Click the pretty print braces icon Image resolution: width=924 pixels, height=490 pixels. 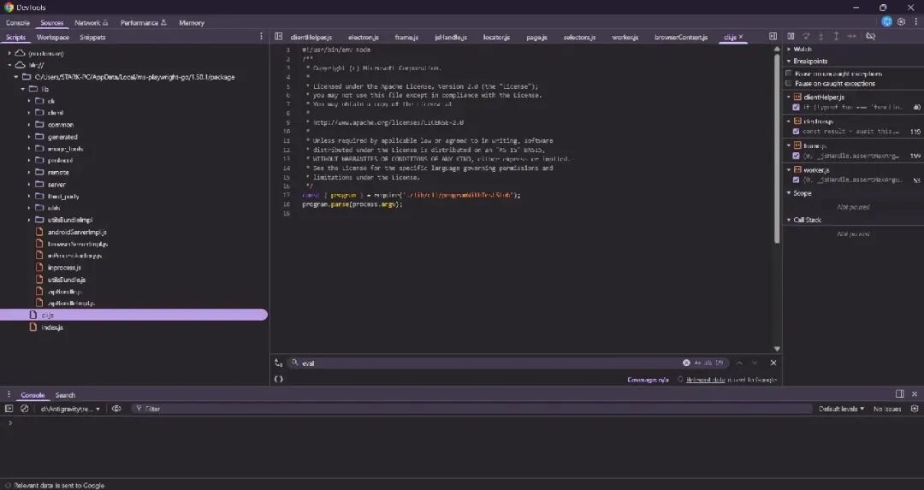click(279, 380)
